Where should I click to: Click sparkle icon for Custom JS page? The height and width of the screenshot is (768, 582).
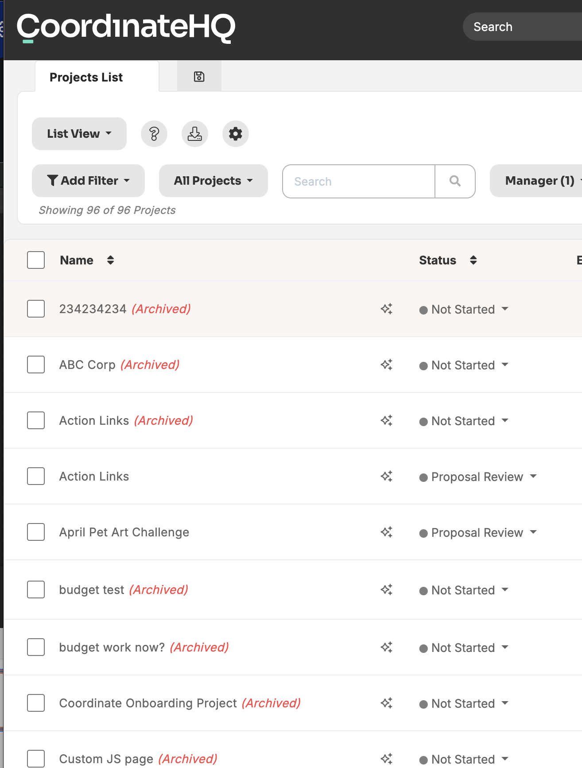387,759
